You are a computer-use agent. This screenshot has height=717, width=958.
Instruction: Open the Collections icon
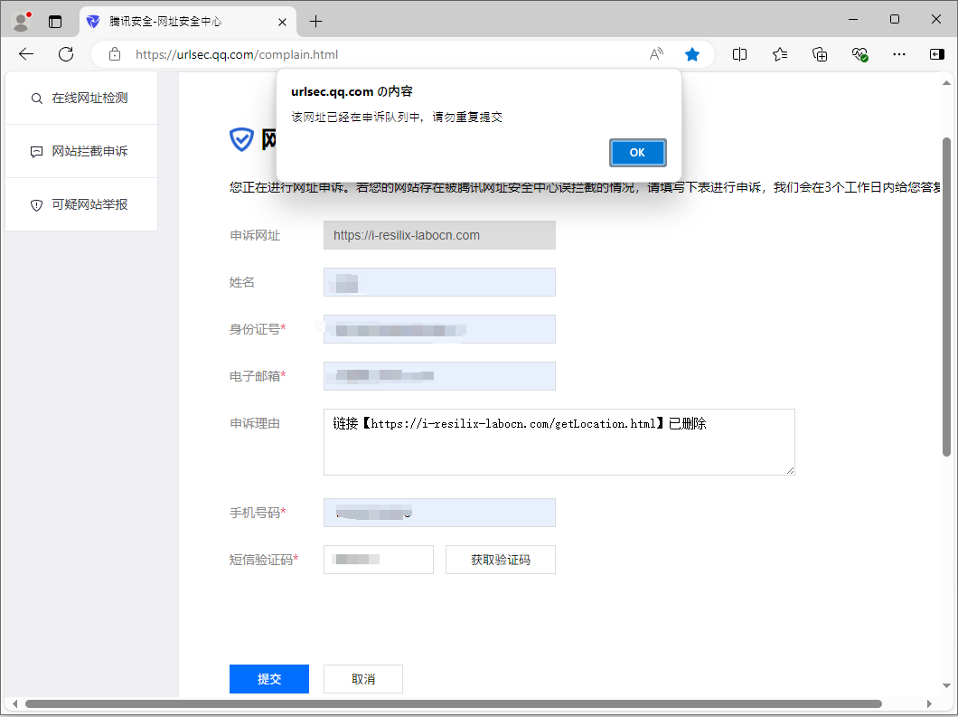click(x=820, y=54)
